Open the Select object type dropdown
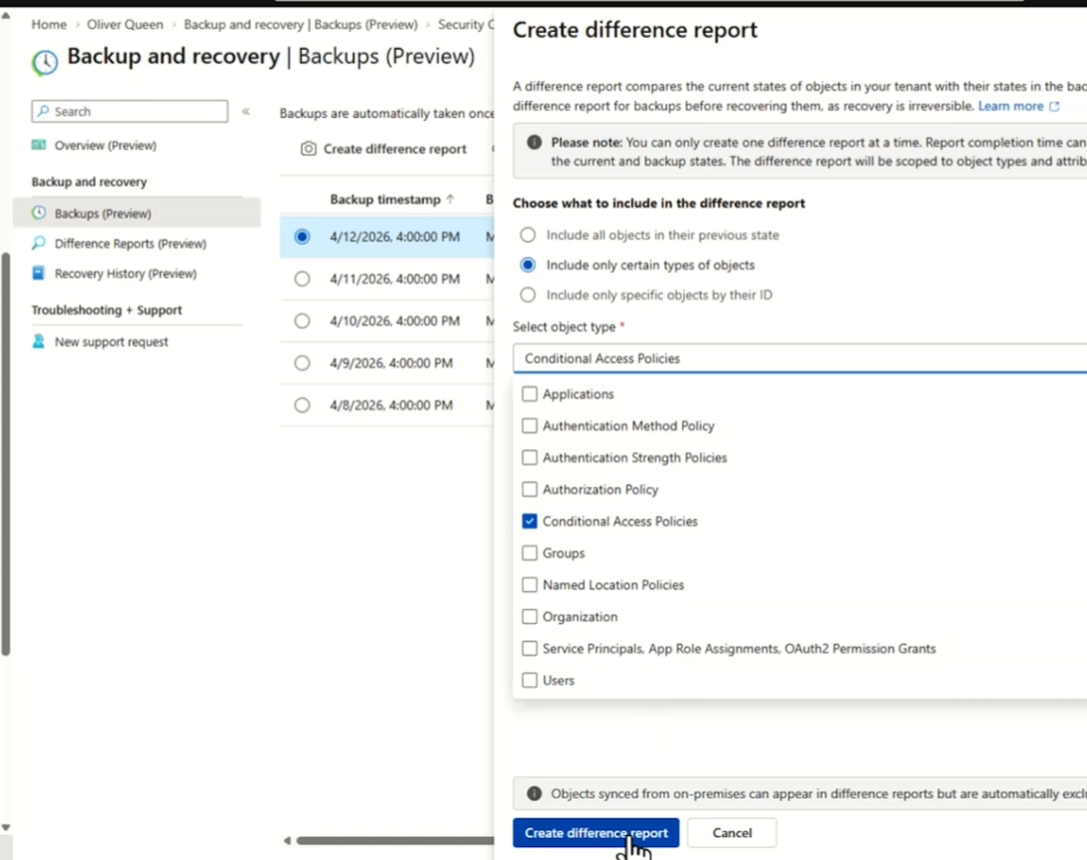 tap(799, 358)
